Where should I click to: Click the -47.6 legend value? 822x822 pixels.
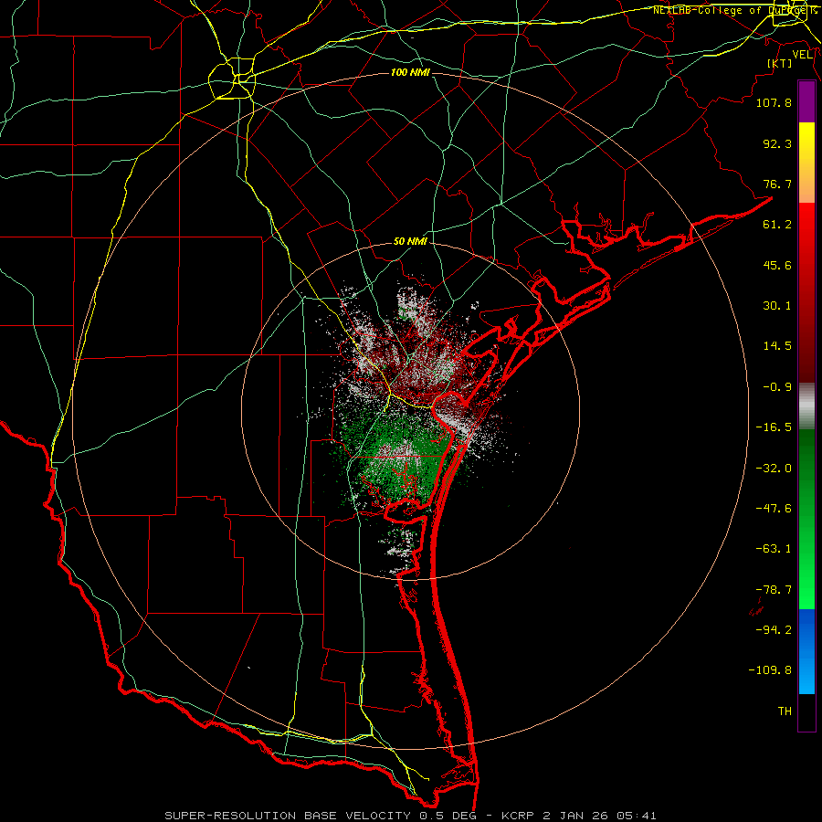pyautogui.click(x=774, y=509)
